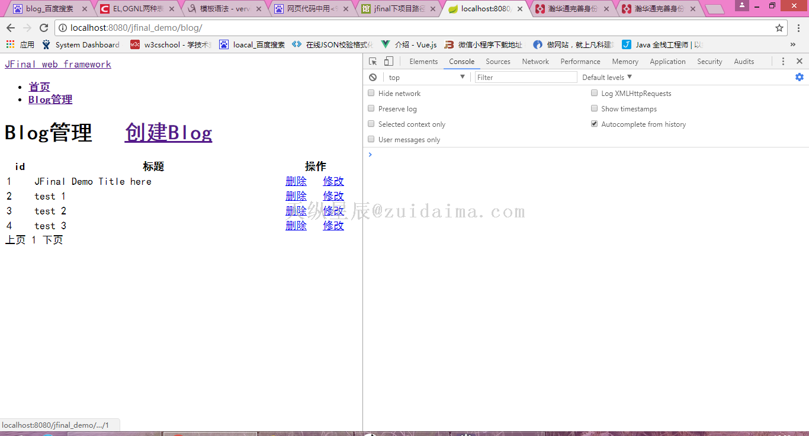Open the 做网站,就上凡科建站 bookmark
This screenshot has height=436, width=809.
point(573,44)
